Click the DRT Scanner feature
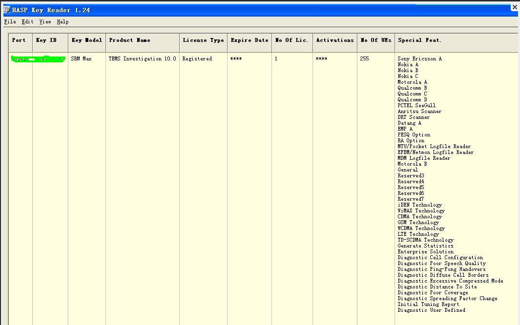The height and width of the screenshot is (325, 520). [x=414, y=117]
